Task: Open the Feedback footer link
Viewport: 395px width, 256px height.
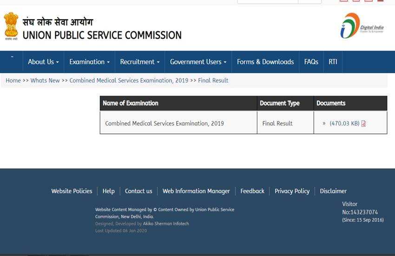Action: 252,191
